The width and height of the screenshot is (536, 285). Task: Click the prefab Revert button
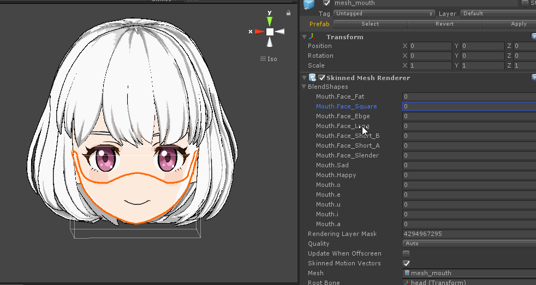pos(445,24)
